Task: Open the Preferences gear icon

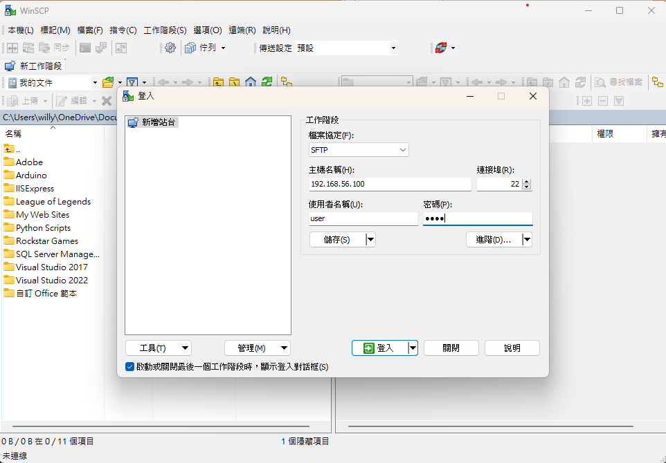Action: pyautogui.click(x=170, y=48)
